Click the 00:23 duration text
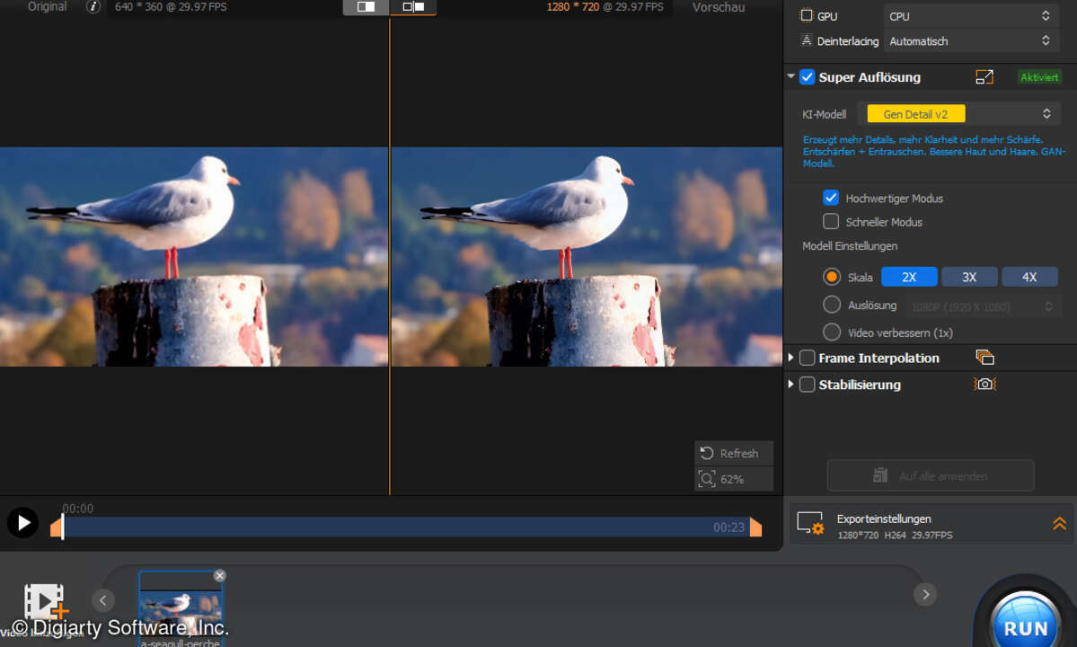1077x647 pixels. (x=728, y=527)
